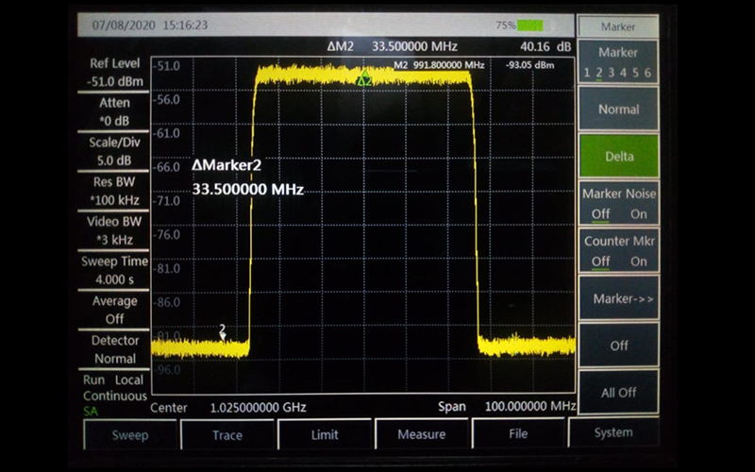Change the Res BW 100 kHz setting

(x=114, y=191)
